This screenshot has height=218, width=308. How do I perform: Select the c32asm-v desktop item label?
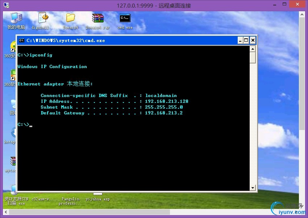[x=43, y=199]
